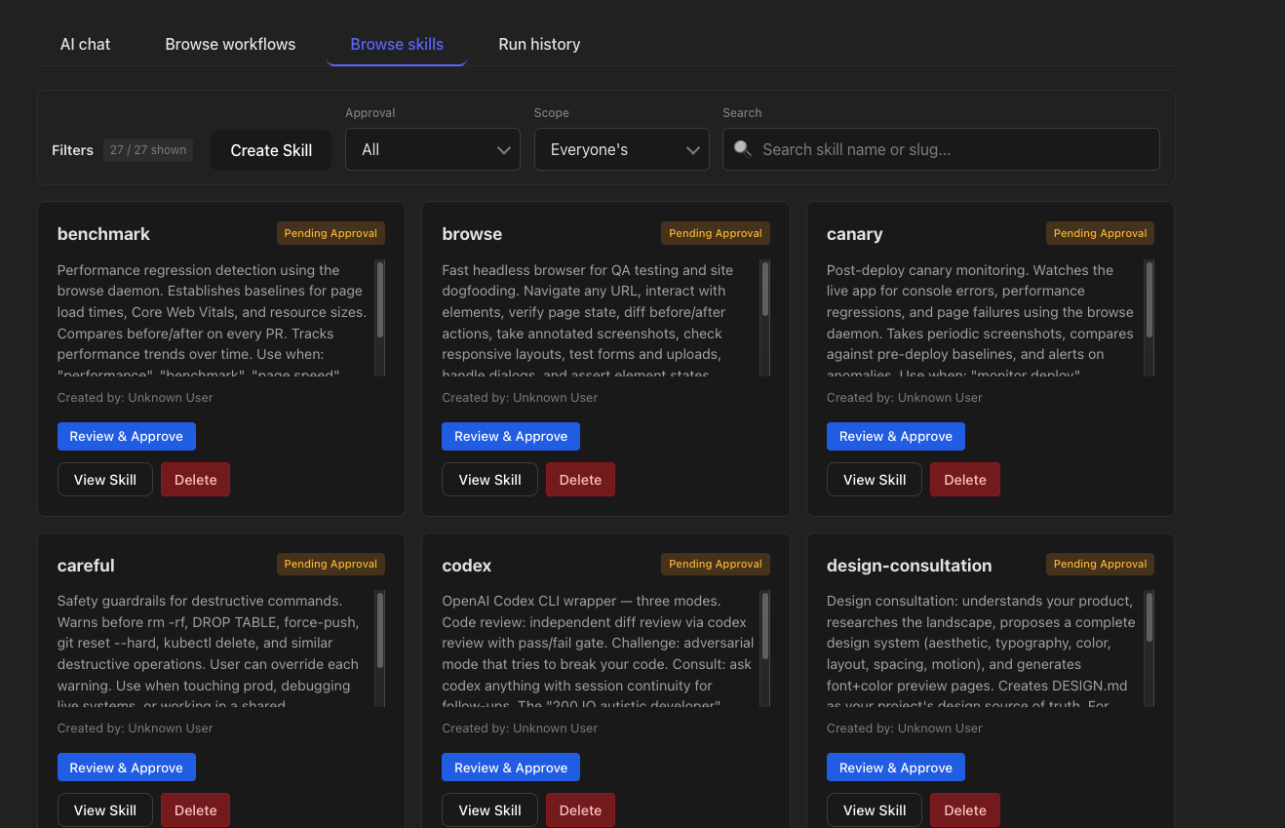Screen dimensions: 1285x828
Task: Delete the browse skill
Action: [580, 479]
